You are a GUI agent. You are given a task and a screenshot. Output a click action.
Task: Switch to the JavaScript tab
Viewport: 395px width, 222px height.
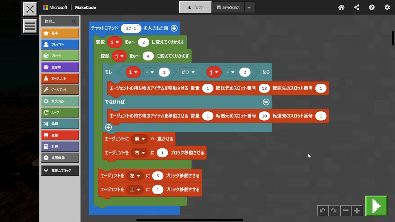tap(228, 7)
